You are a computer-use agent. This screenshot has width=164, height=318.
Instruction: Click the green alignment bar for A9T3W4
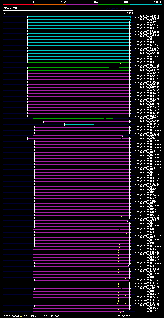73,119
